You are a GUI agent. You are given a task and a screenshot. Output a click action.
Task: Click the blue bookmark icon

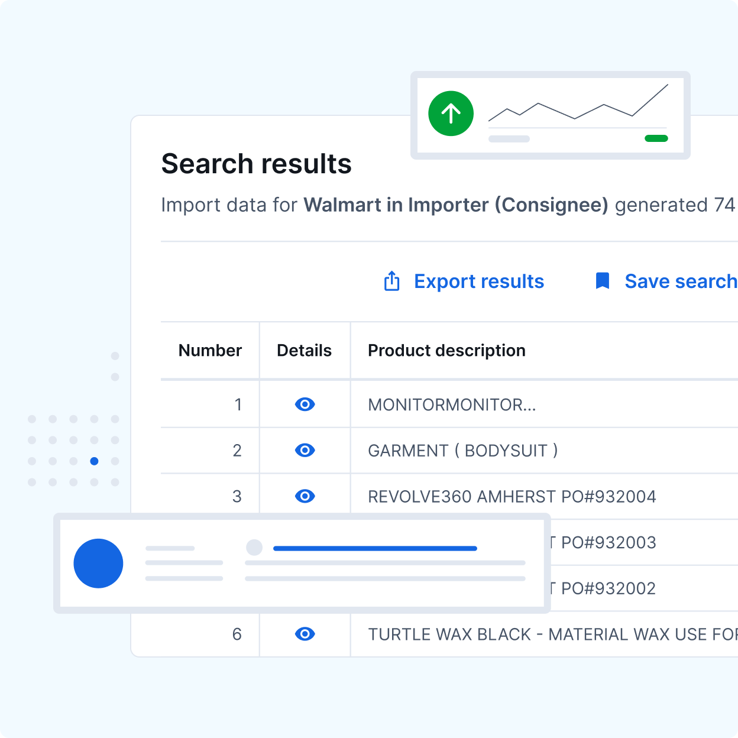pos(602,281)
